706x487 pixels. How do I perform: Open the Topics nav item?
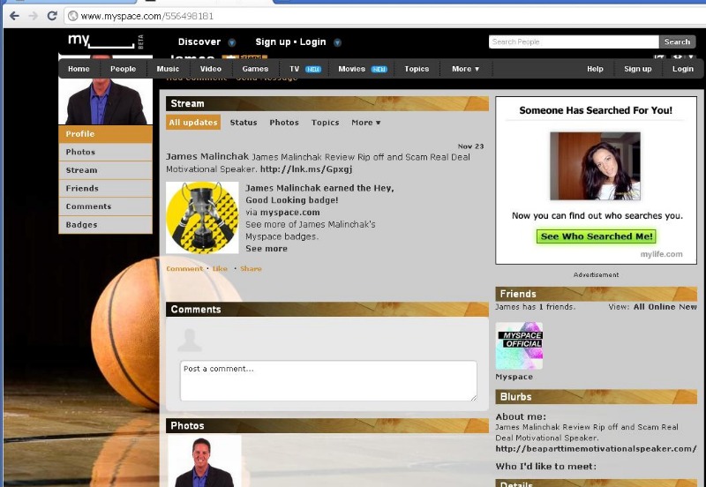click(x=417, y=69)
